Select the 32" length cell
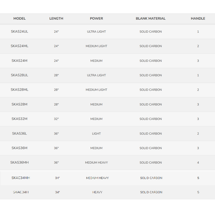The image size is (215, 215). click(56, 119)
